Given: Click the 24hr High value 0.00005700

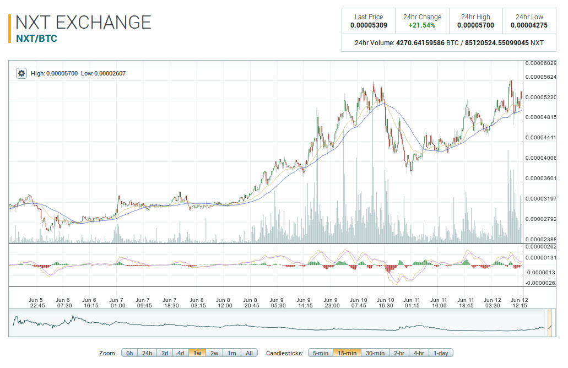Looking at the screenshot, I should pos(475,25).
